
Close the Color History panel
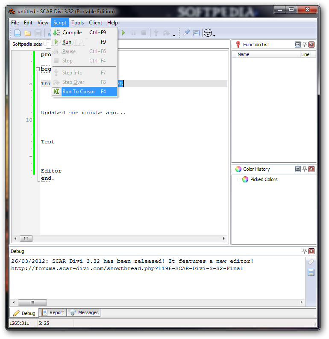[x=311, y=169]
